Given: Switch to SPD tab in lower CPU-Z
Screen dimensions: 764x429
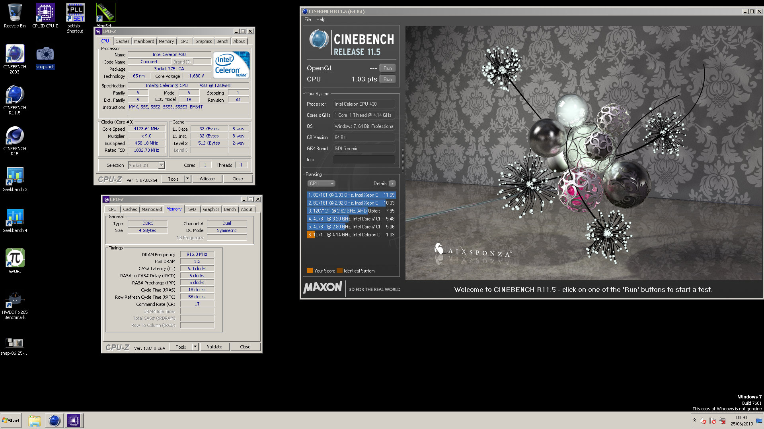Looking at the screenshot, I should tap(192, 209).
